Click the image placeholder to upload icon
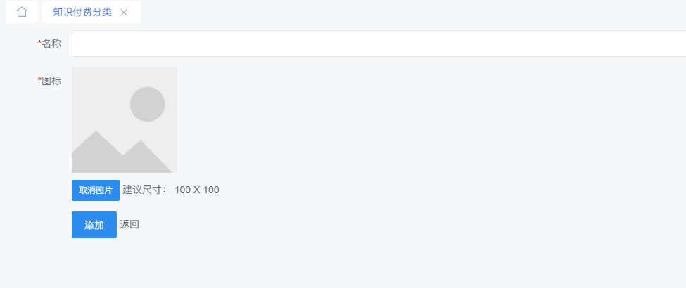This screenshot has width=686, height=288. [x=125, y=120]
